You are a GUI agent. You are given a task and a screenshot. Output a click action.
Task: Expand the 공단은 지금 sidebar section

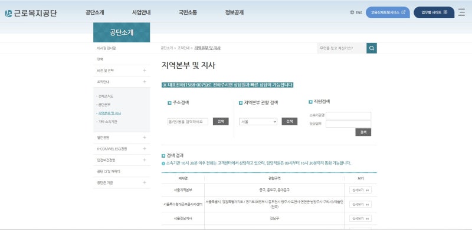(145, 182)
